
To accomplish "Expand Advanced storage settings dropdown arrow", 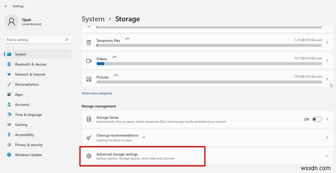I will click(327, 156).
